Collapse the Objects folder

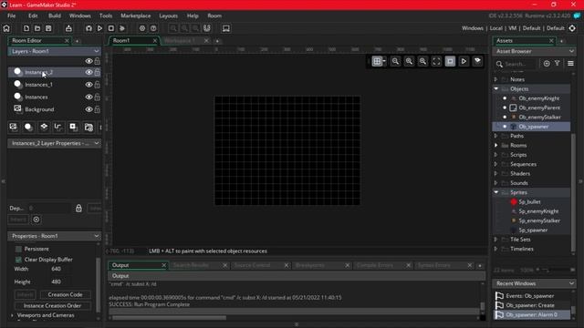pyautogui.click(x=496, y=88)
